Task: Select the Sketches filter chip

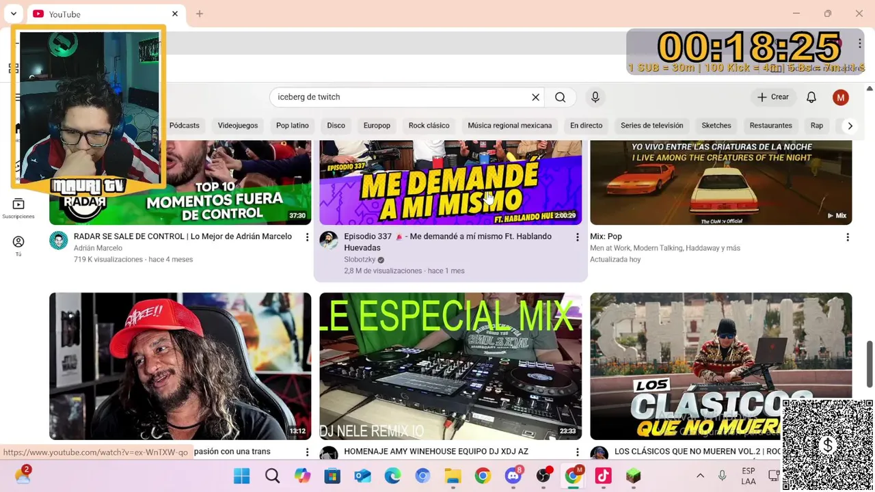Action: pos(716,126)
